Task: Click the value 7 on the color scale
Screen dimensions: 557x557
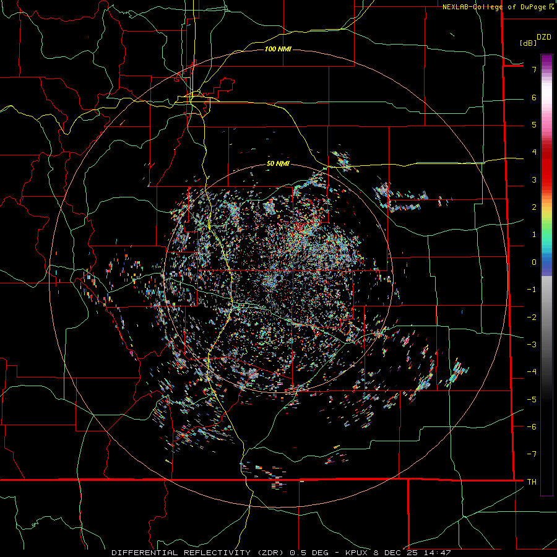Action: (x=534, y=69)
